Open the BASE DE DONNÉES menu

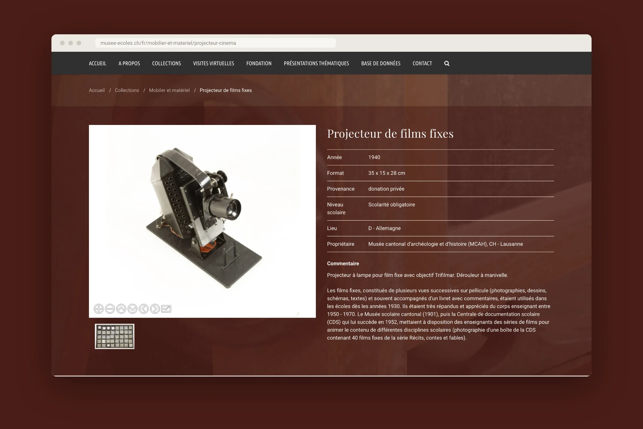(381, 64)
